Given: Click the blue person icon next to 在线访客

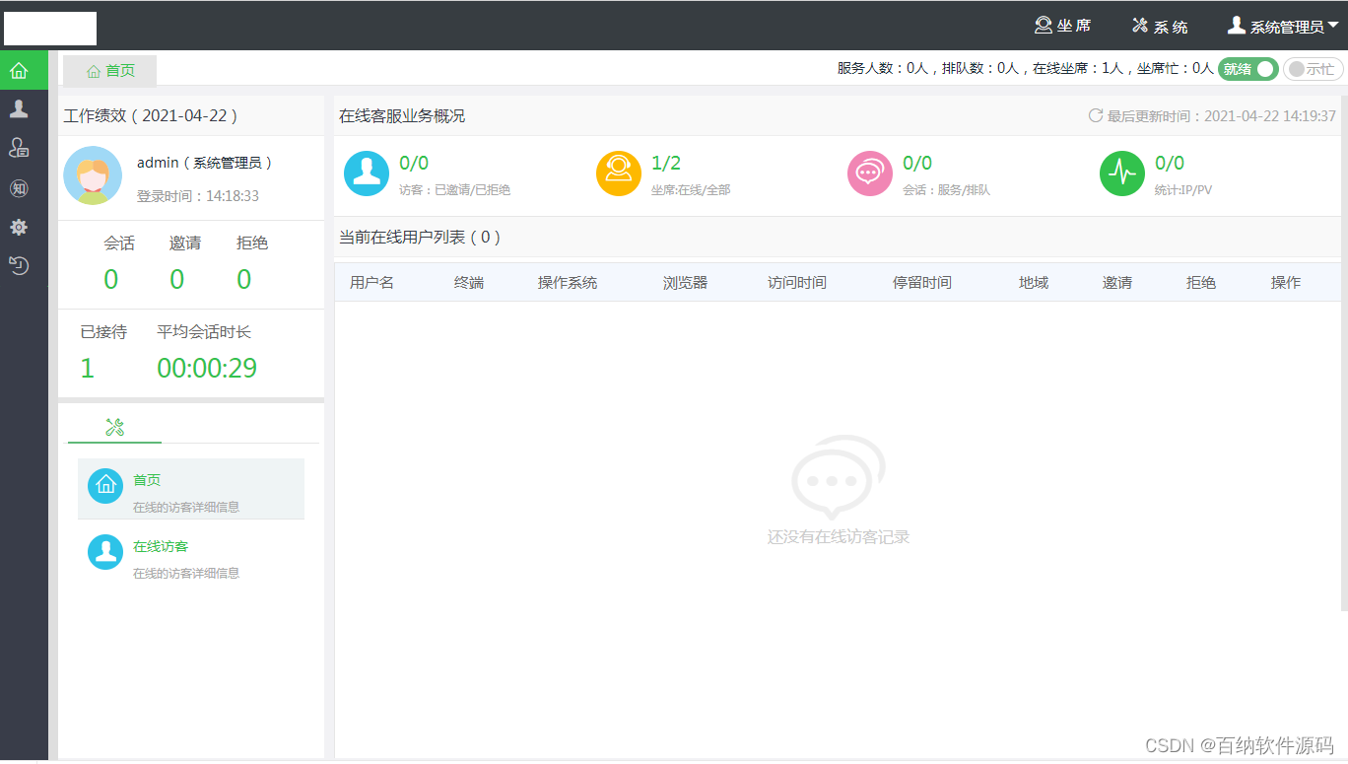Looking at the screenshot, I should 105,552.
